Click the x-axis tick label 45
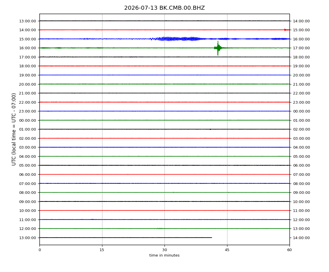Screen dimensions: 329x272 pyautogui.click(x=227, y=250)
